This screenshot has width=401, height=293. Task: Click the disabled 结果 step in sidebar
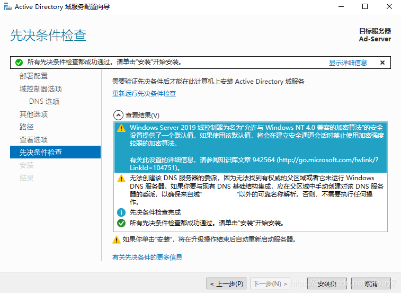click(x=26, y=178)
